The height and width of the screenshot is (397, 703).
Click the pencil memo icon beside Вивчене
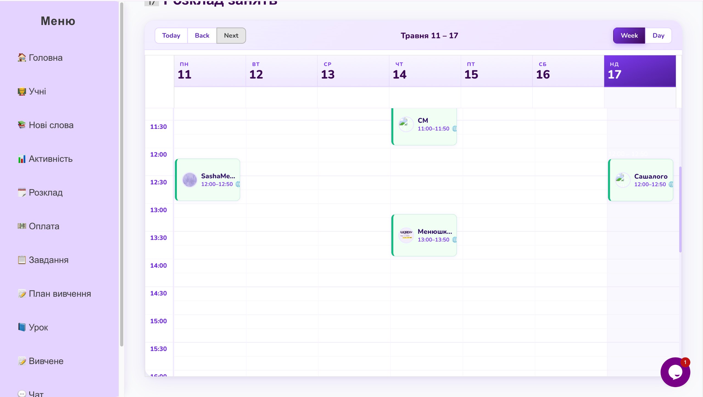(x=22, y=361)
